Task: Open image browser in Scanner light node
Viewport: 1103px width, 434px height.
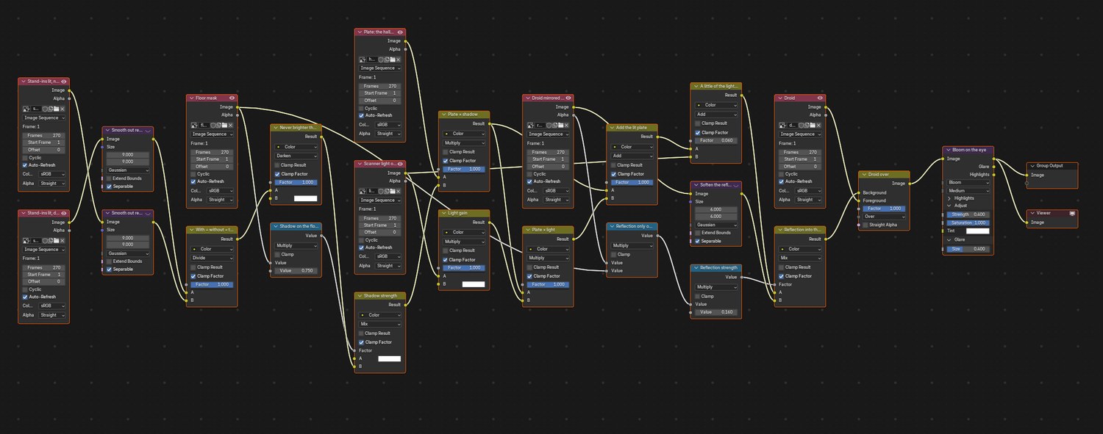Action: click(363, 191)
